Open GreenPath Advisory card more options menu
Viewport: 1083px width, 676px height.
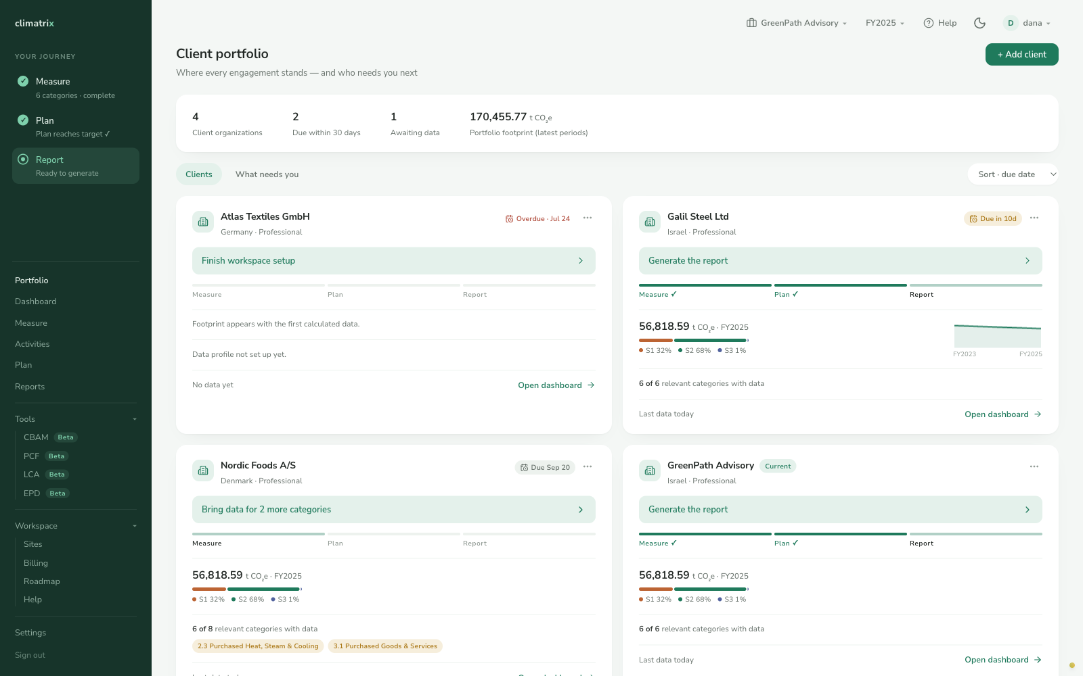tap(1034, 466)
